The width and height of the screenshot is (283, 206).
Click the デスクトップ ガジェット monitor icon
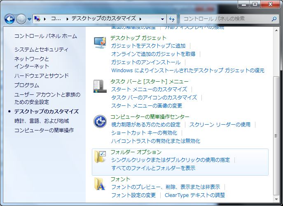[100, 42]
